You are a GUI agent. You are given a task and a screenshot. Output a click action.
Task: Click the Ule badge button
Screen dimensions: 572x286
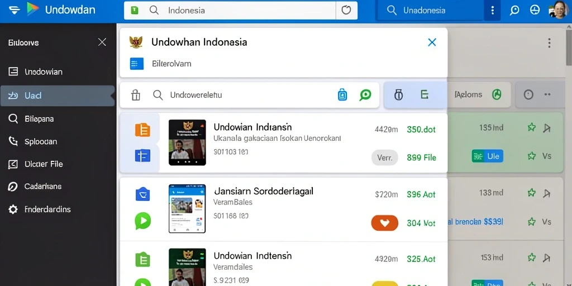tap(487, 156)
